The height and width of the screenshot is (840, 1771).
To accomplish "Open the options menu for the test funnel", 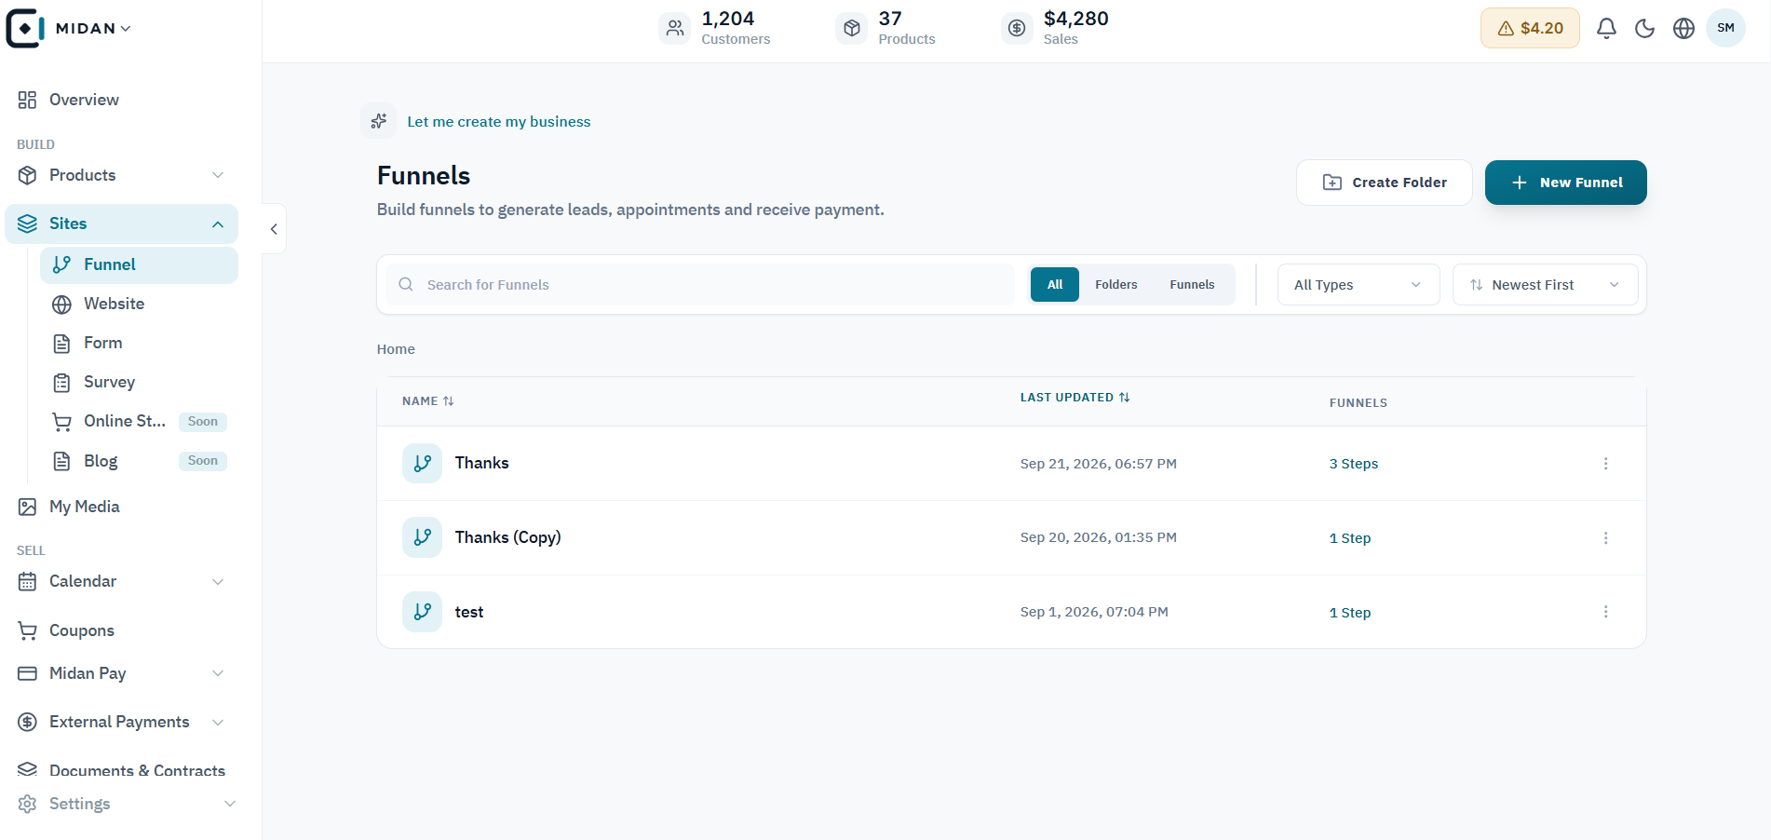I will coord(1605,612).
